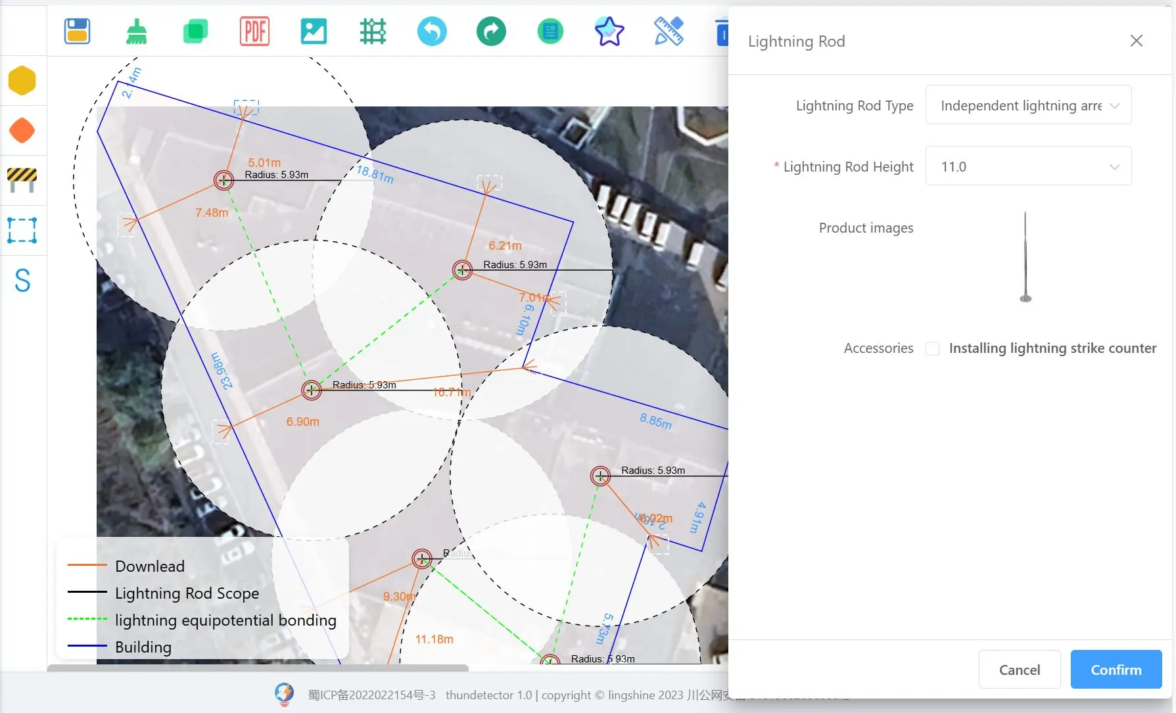The height and width of the screenshot is (713, 1176).
Task: Click the 8.85m building edge label
Action: [655, 421]
